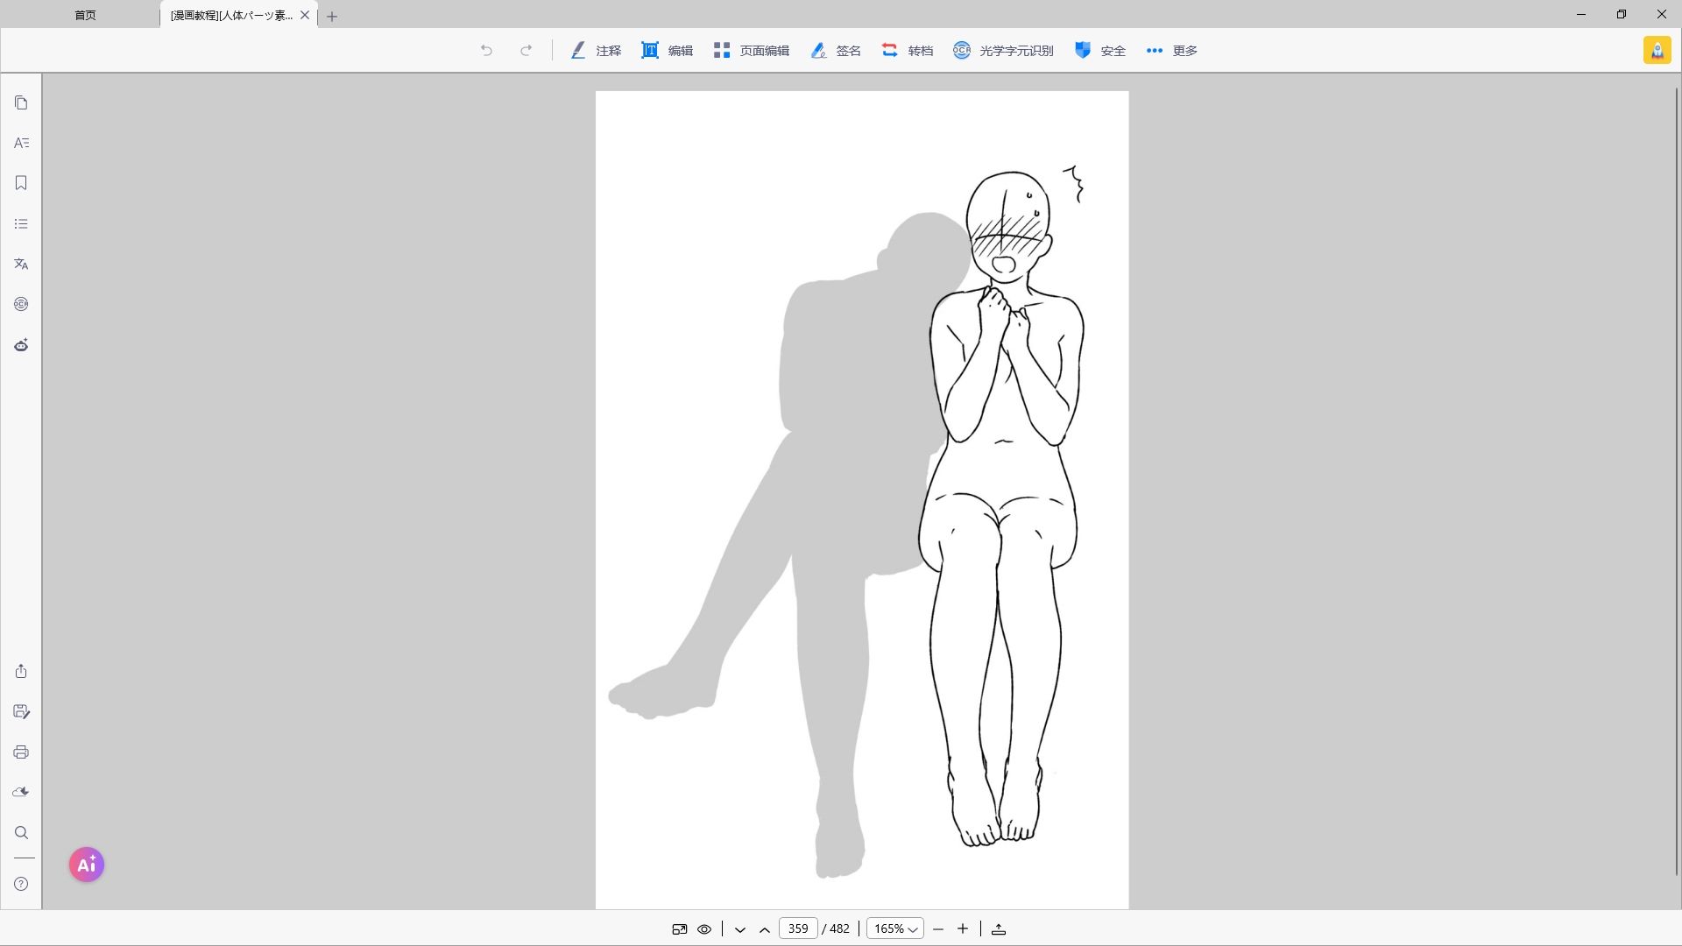Image resolution: width=1682 pixels, height=946 pixels.
Task: Open the 165% zoom level dropdown
Action: pos(894,928)
